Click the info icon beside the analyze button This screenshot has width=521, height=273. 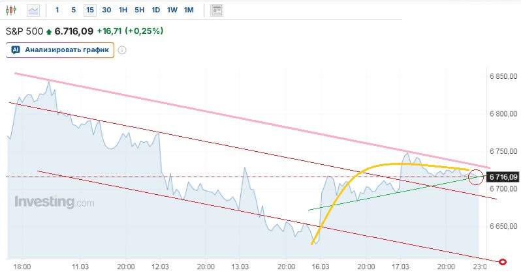click(x=121, y=50)
